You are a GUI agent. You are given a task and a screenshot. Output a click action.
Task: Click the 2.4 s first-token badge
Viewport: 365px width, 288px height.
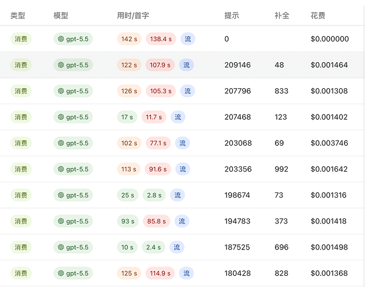(153, 247)
